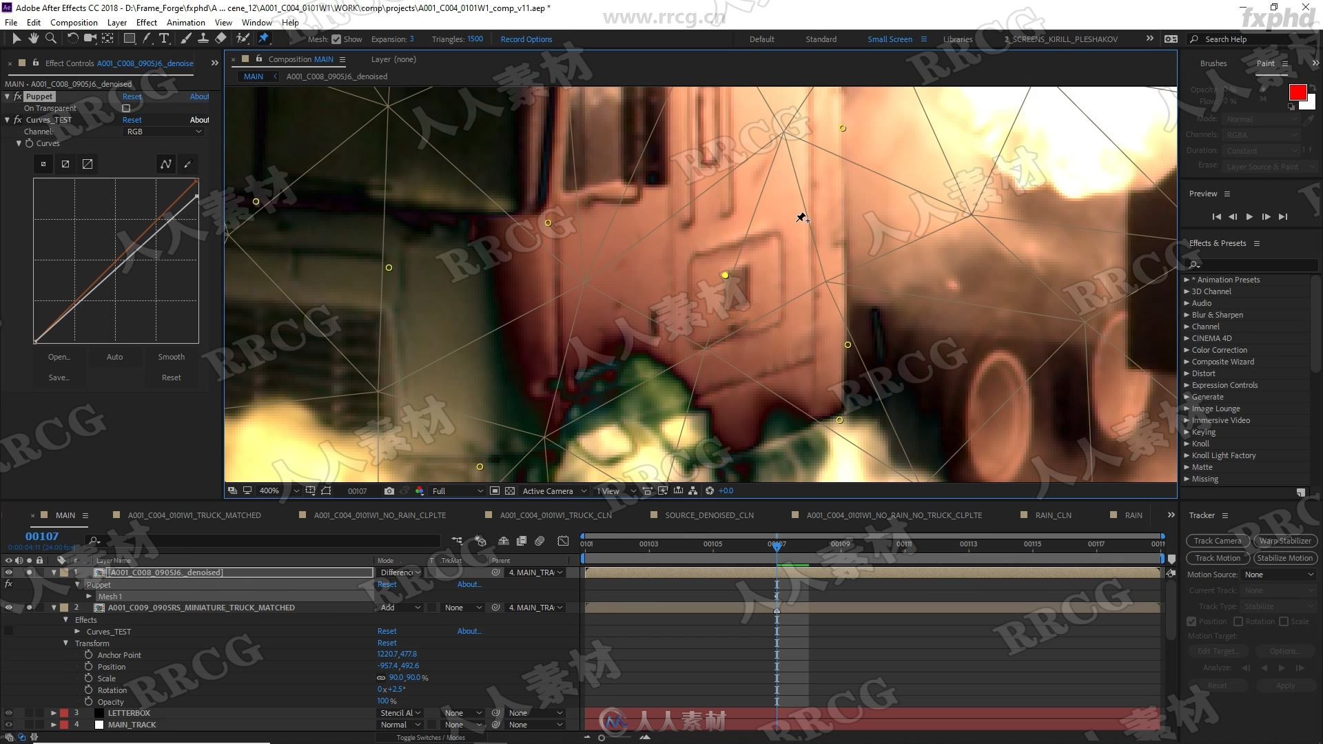Select the Horizontal Type tool
The height and width of the screenshot is (744, 1323).
pos(164,39)
